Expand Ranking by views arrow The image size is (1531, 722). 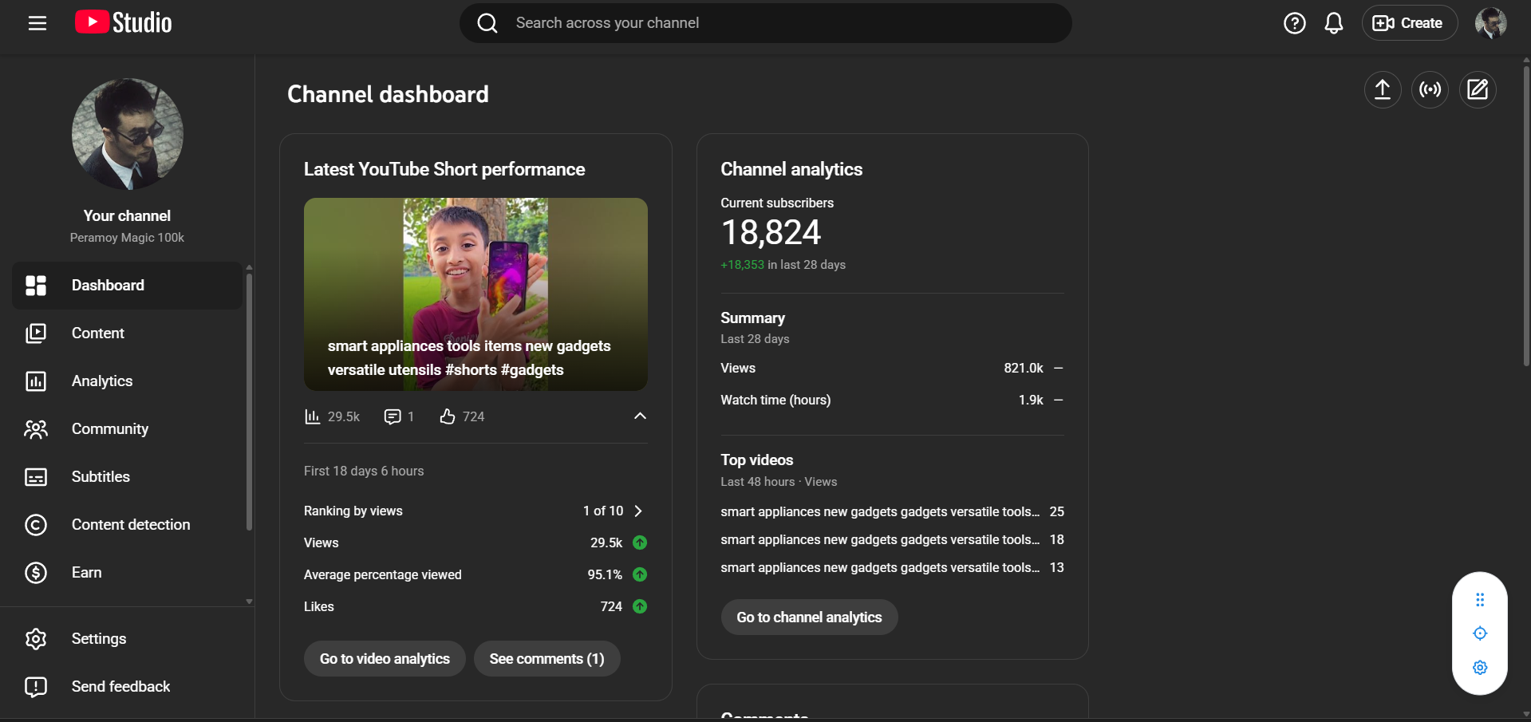(637, 511)
